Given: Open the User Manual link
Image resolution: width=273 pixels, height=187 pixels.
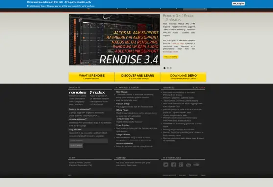Looking at the screenshot, I should [x=122, y=92].
